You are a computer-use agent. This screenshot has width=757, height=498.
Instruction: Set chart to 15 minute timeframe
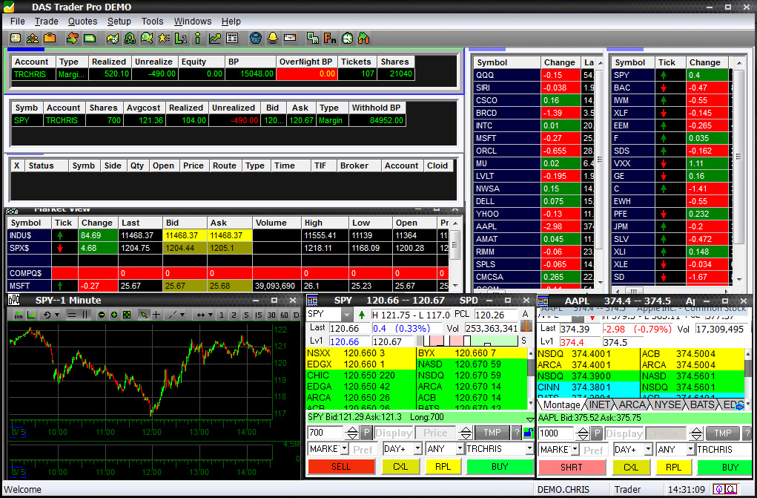click(259, 315)
